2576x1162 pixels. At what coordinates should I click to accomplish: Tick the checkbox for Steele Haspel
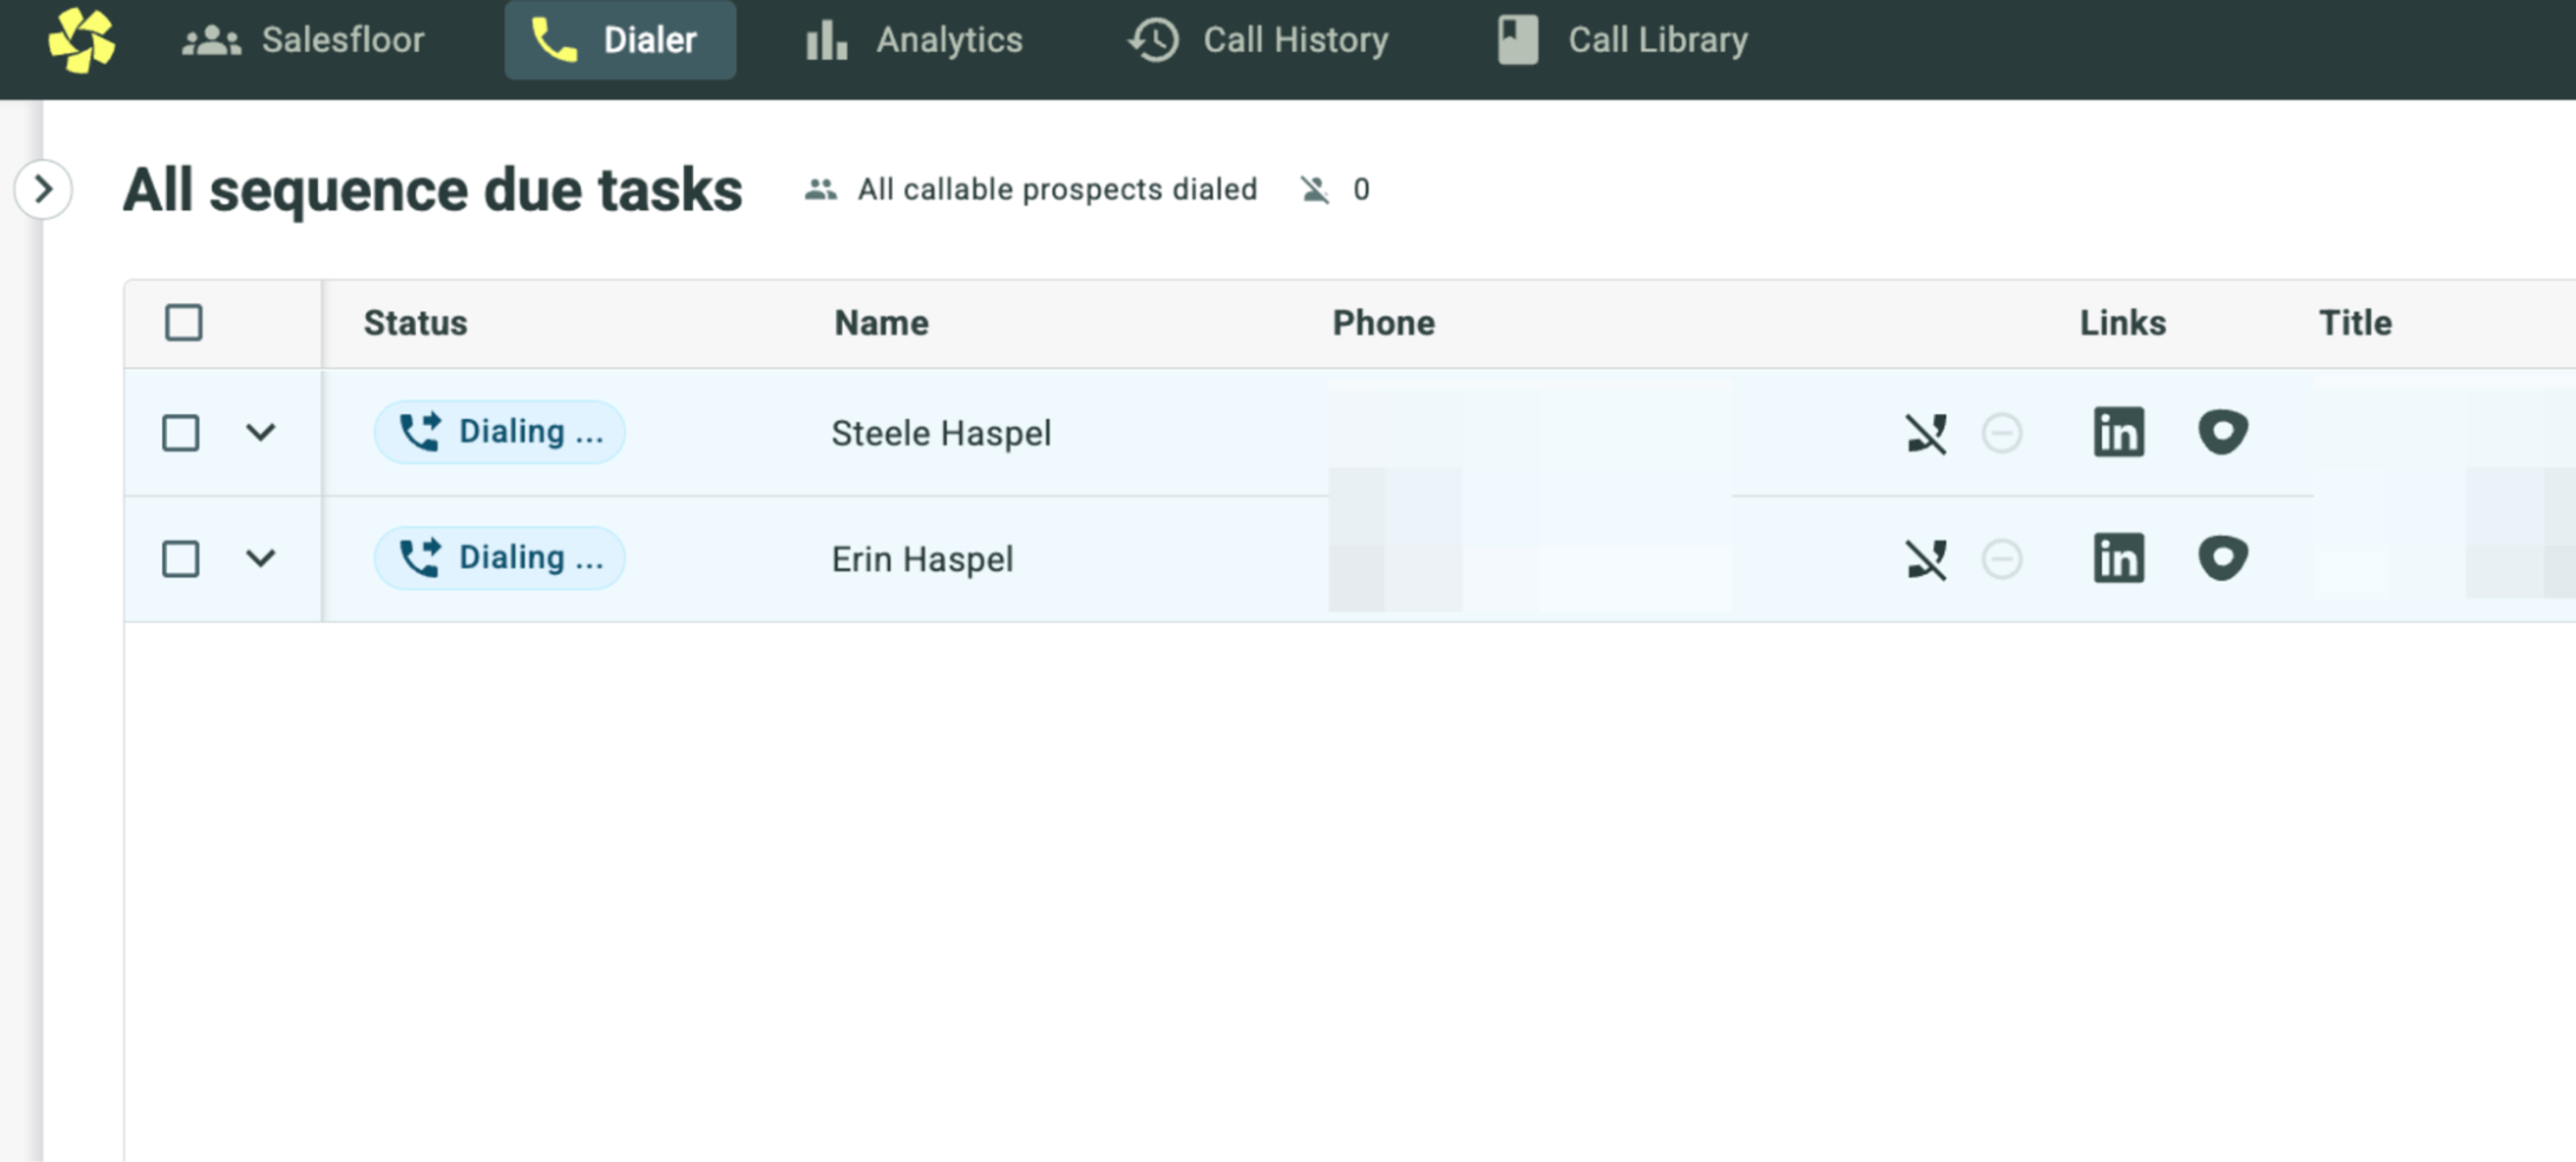[180, 434]
